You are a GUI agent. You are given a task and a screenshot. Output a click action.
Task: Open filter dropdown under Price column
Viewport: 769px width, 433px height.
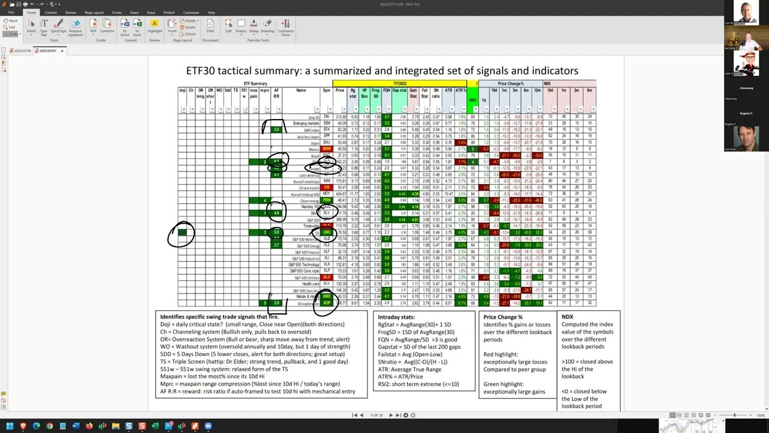pyautogui.click(x=345, y=109)
